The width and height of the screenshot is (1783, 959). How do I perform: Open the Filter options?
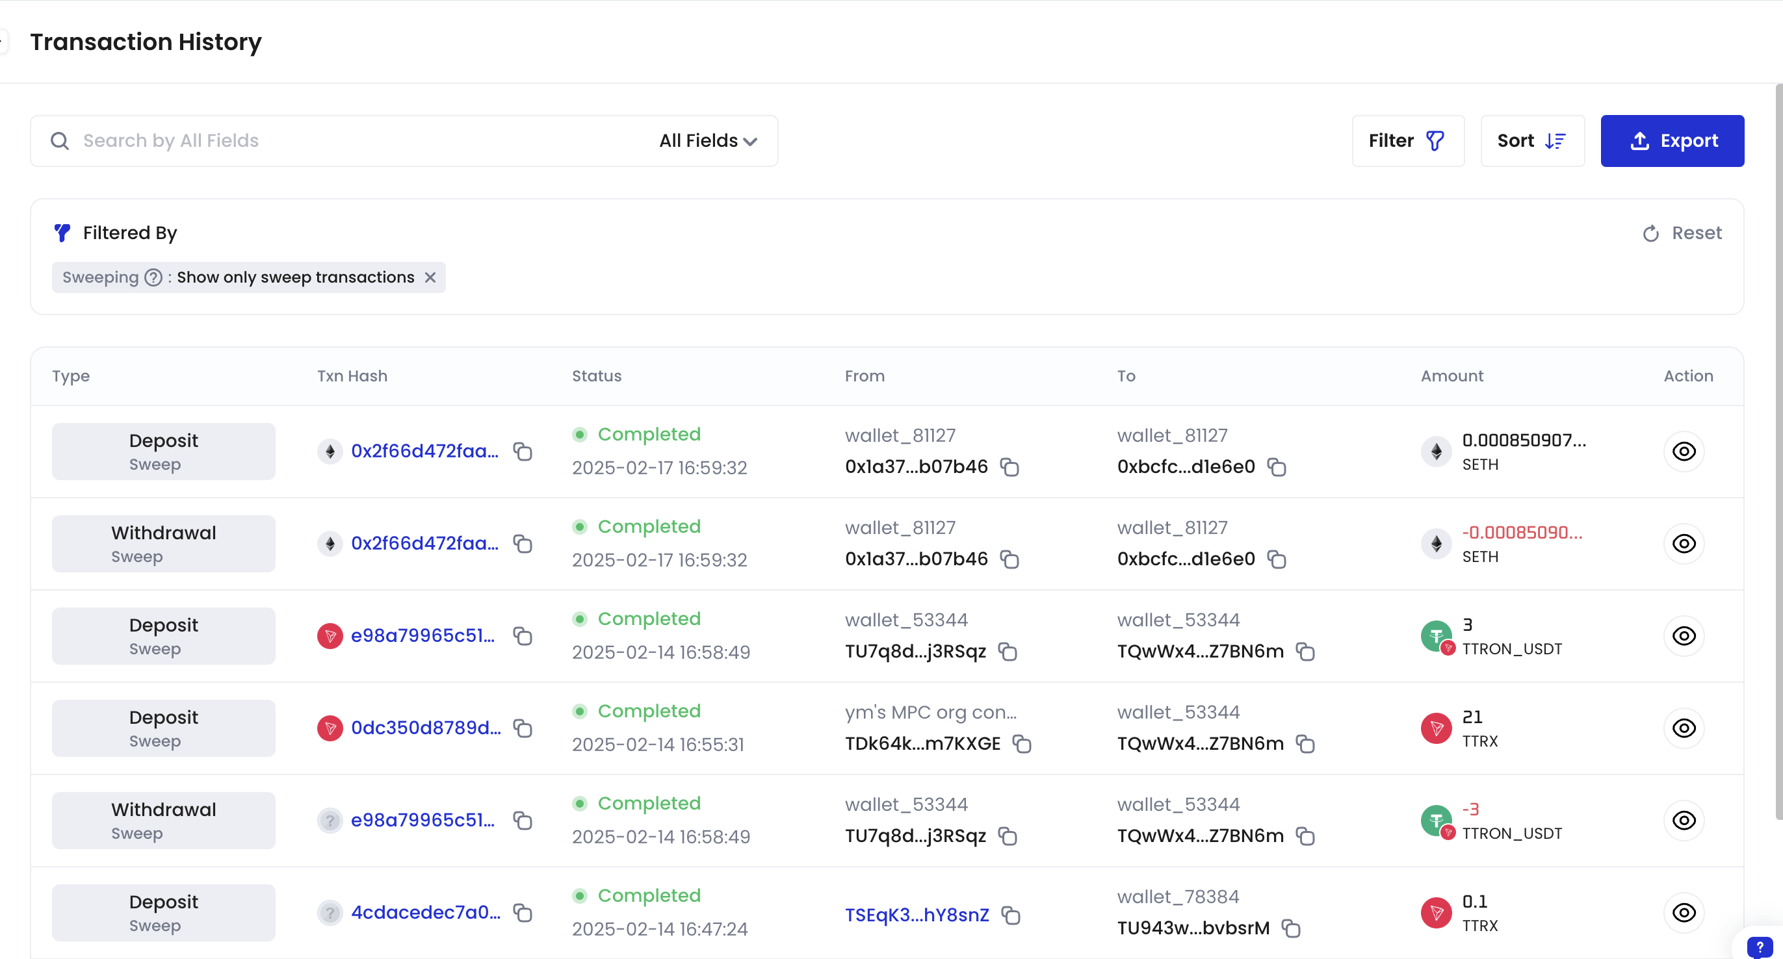(x=1408, y=140)
